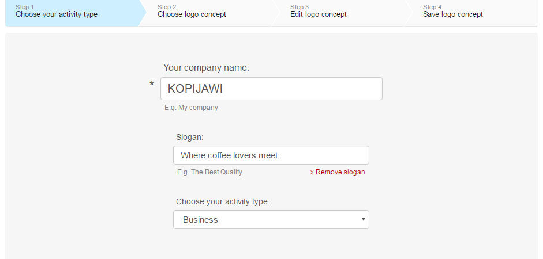The height and width of the screenshot is (259, 543).
Task: Click Remove slogan link
Action: (x=338, y=172)
